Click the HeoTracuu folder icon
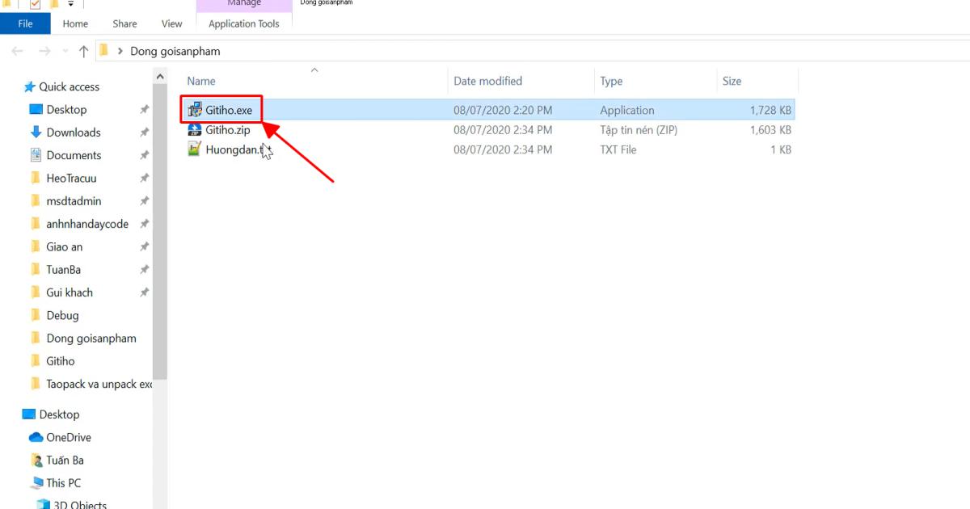970x509 pixels. 36,178
